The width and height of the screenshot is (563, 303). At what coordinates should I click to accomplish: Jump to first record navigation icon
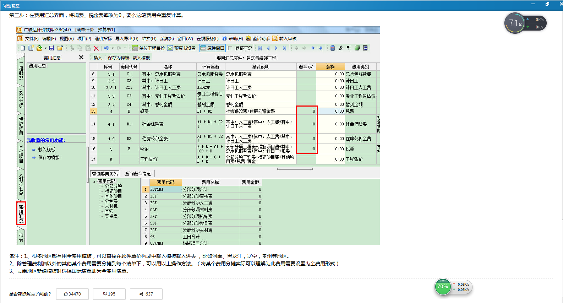[260, 48]
